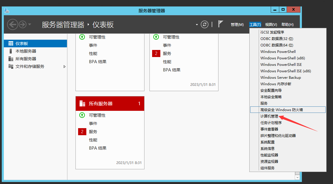
Task: Open 任务计划程序 from the tools list
Action: click(x=271, y=123)
